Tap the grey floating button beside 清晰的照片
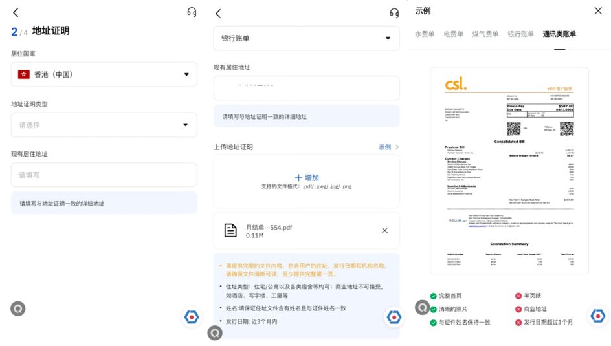Image resolution: width=611 pixels, height=346 pixels. click(422, 308)
